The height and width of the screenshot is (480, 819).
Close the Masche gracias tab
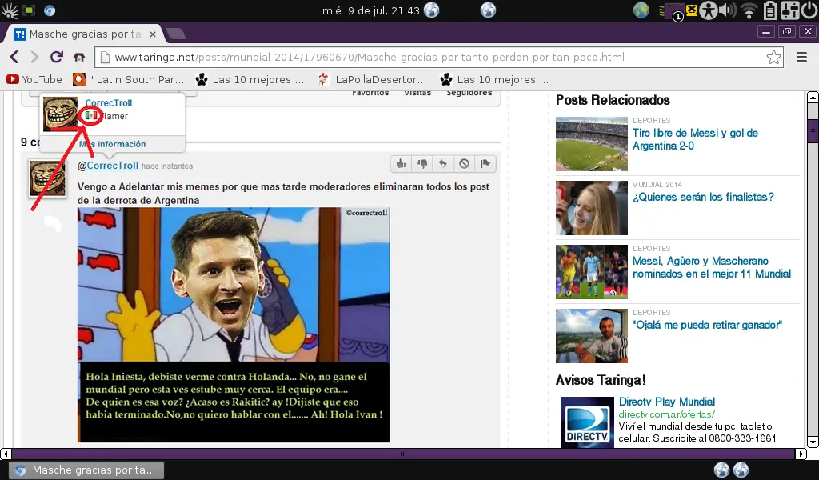click(153, 34)
